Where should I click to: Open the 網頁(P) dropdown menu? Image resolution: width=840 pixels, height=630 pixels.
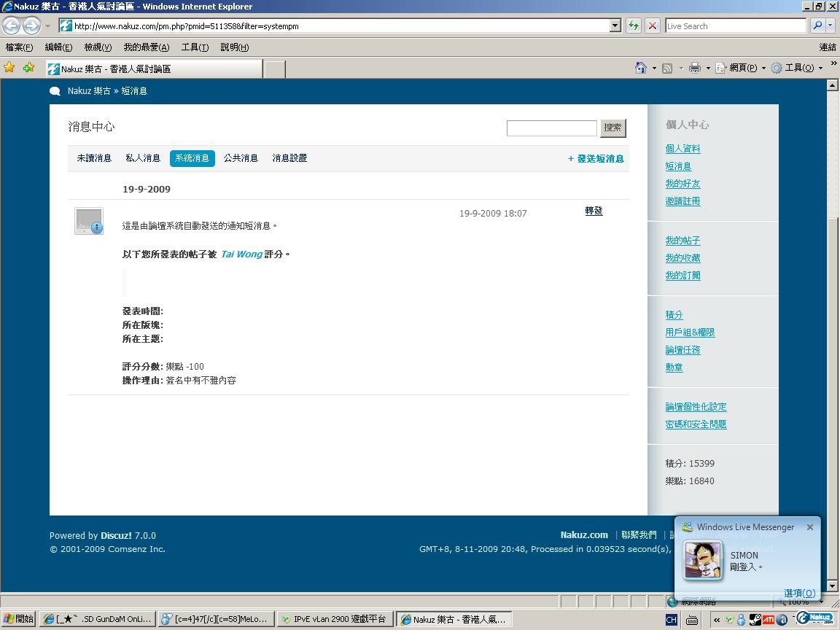coord(741,68)
